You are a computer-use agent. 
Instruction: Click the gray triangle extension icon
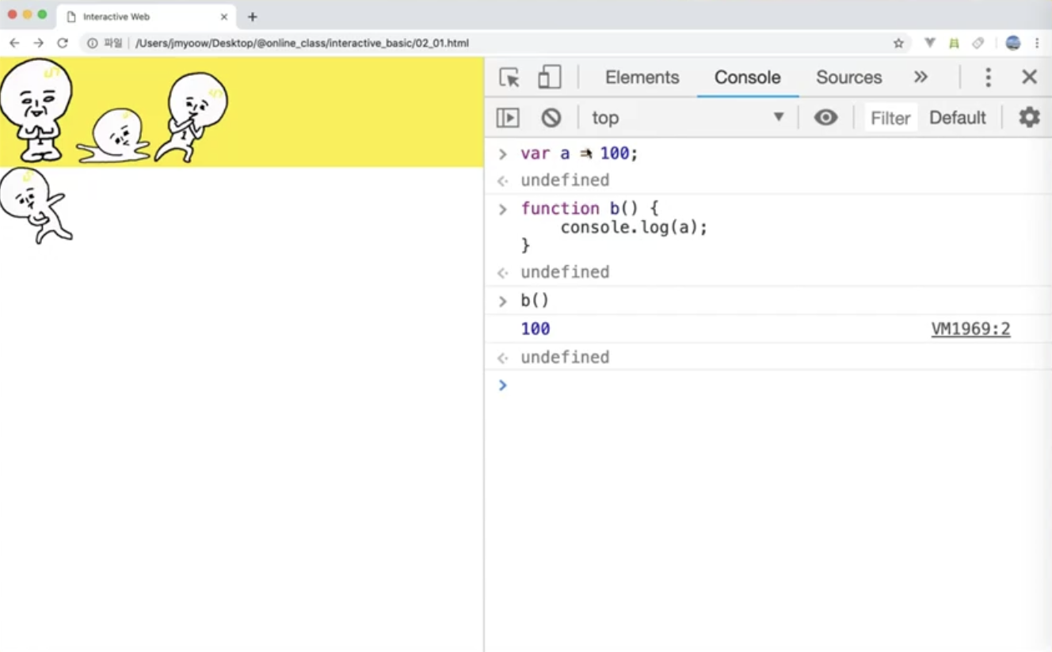click(x=930, y=43)
